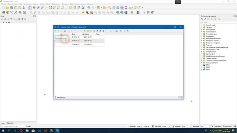Switch to the Браузер tab
The width and height of the screenshot is (237, 133).
[x=10, y=123]
